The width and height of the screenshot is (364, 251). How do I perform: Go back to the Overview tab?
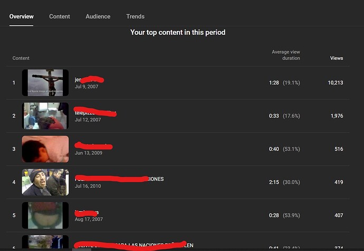click(21, 16)
